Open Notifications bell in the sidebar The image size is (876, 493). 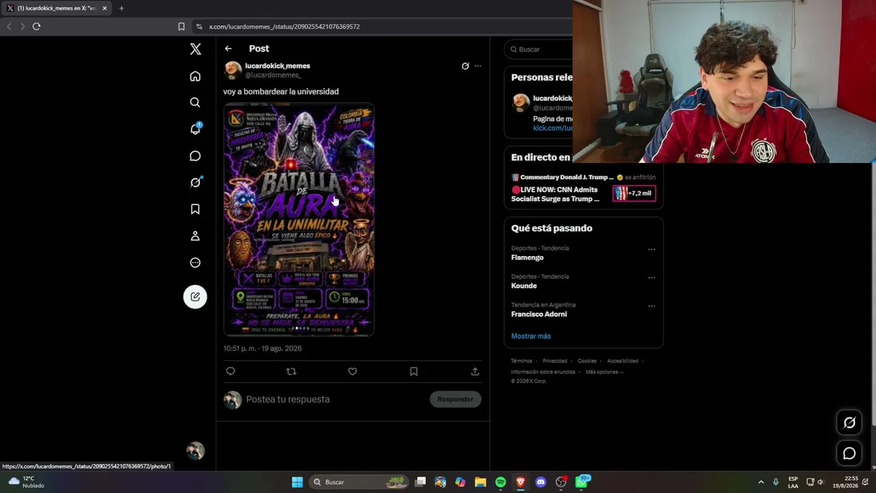click(195, 129)
